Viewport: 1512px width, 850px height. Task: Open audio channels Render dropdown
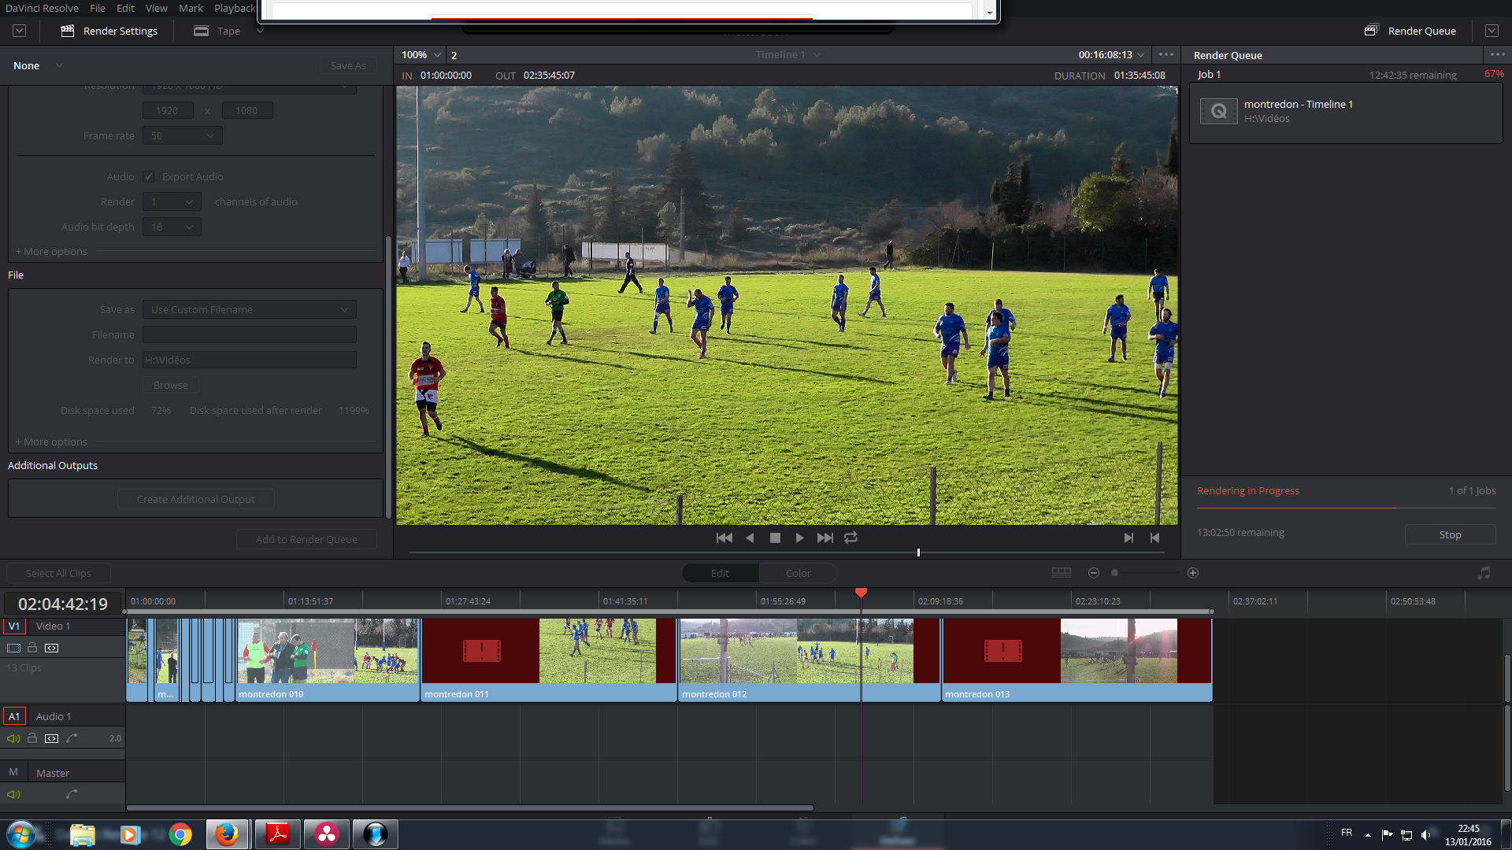tap(172, 201)
